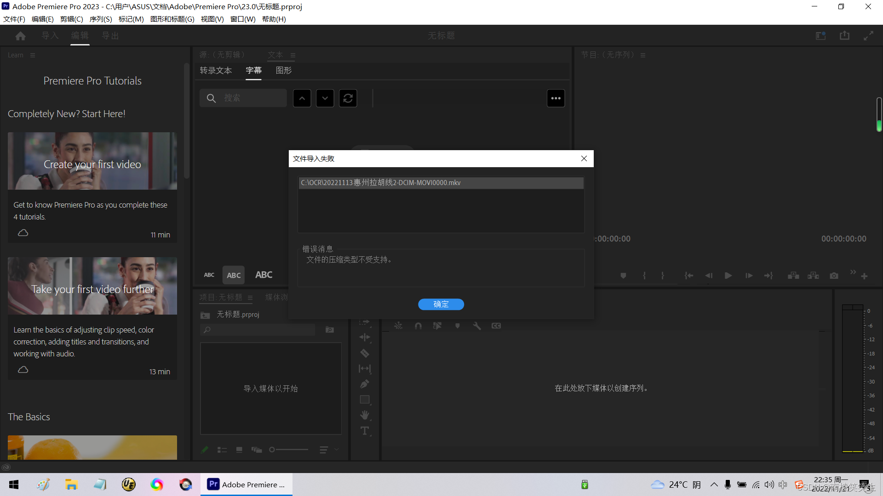Click the find bin icon beside project search
Screen dimensions: 883x496
pyautogui.click(x=330, y=330)
